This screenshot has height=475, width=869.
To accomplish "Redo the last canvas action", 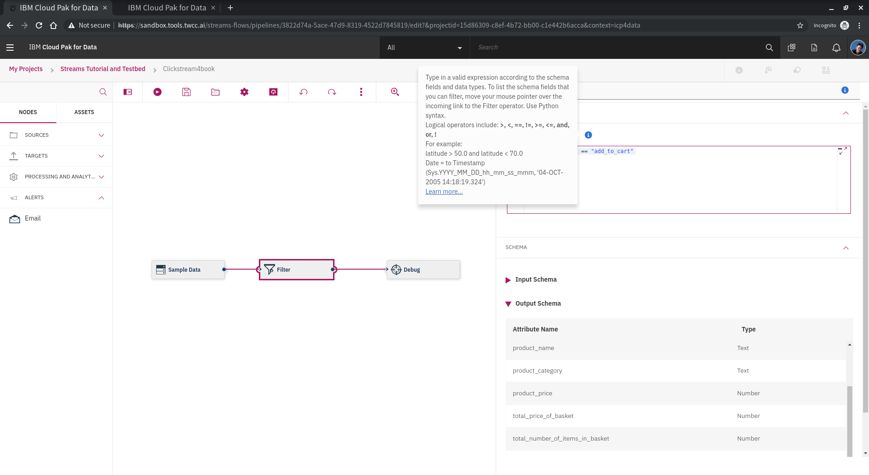I will (332, 92).
